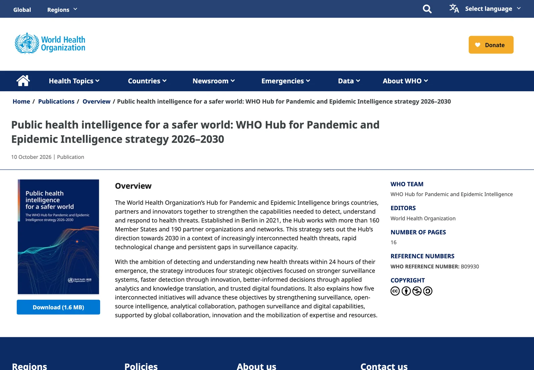Expand the Regions dropdown
The width and height of the screenshot is (534, 370).
62,10
